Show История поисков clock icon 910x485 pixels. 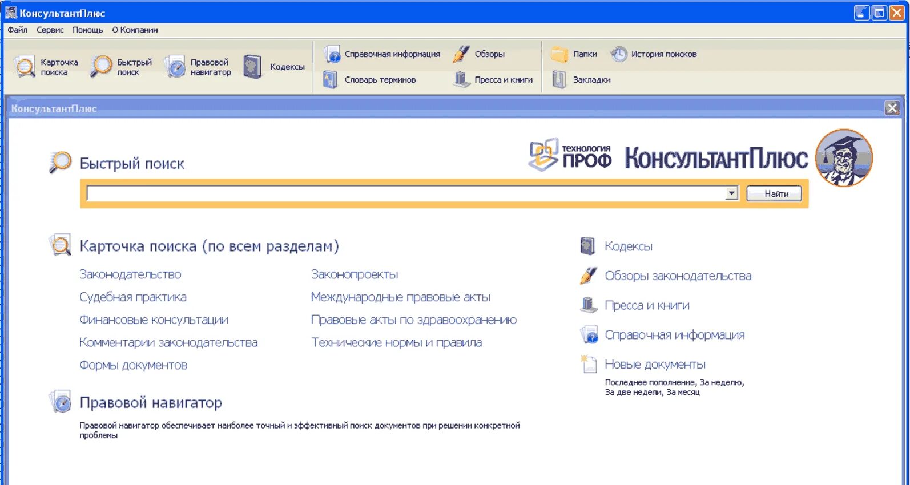(x=618, y=54)
